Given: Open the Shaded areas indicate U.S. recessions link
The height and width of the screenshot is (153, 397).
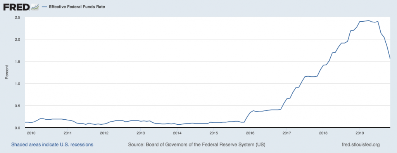Looking at the screenshot, I should 52,144.
